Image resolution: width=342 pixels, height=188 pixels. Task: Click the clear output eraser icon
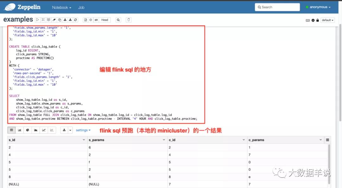point(54,20)
